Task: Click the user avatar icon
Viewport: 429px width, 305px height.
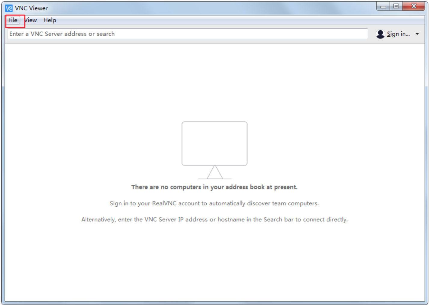Action: pyautogui.click(x=380, y=34)
